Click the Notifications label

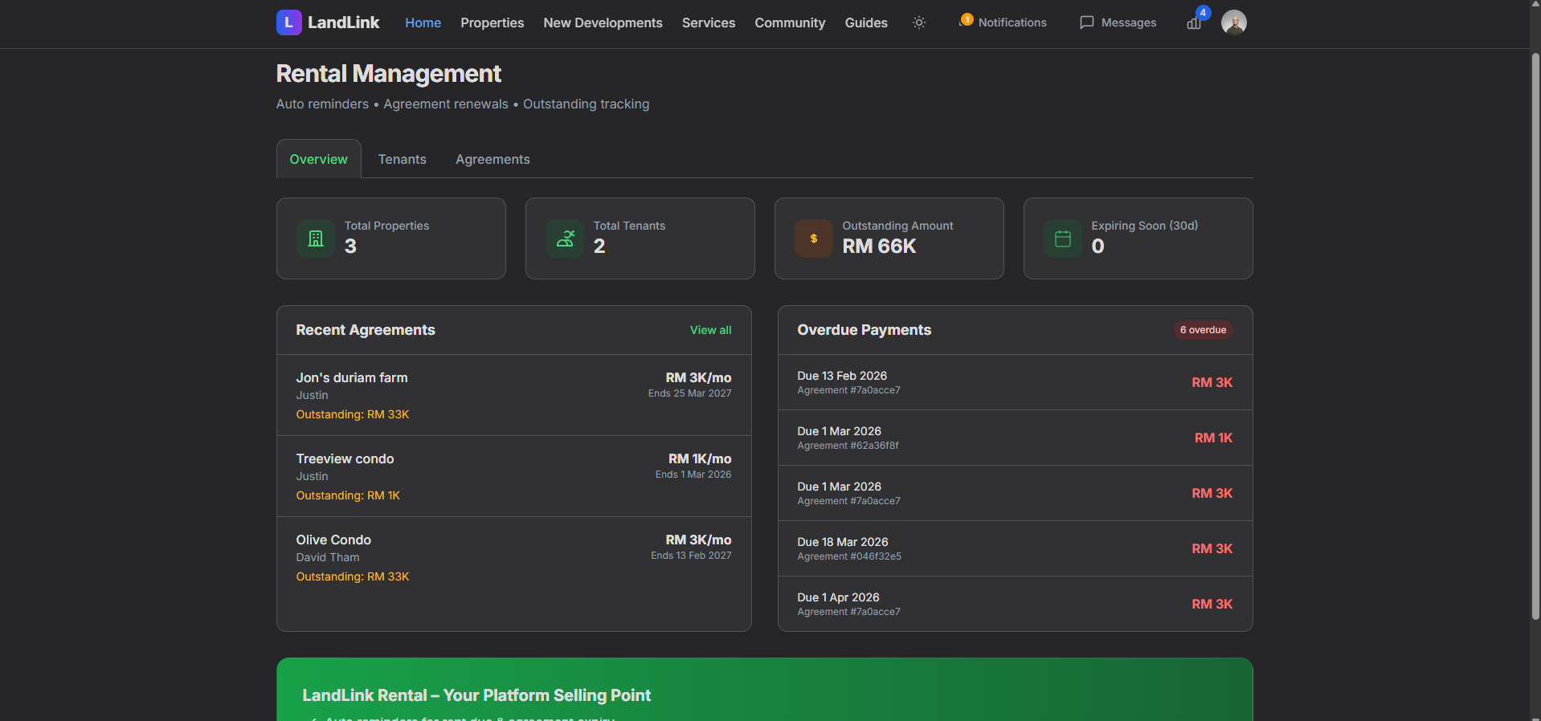point(1012,22)
